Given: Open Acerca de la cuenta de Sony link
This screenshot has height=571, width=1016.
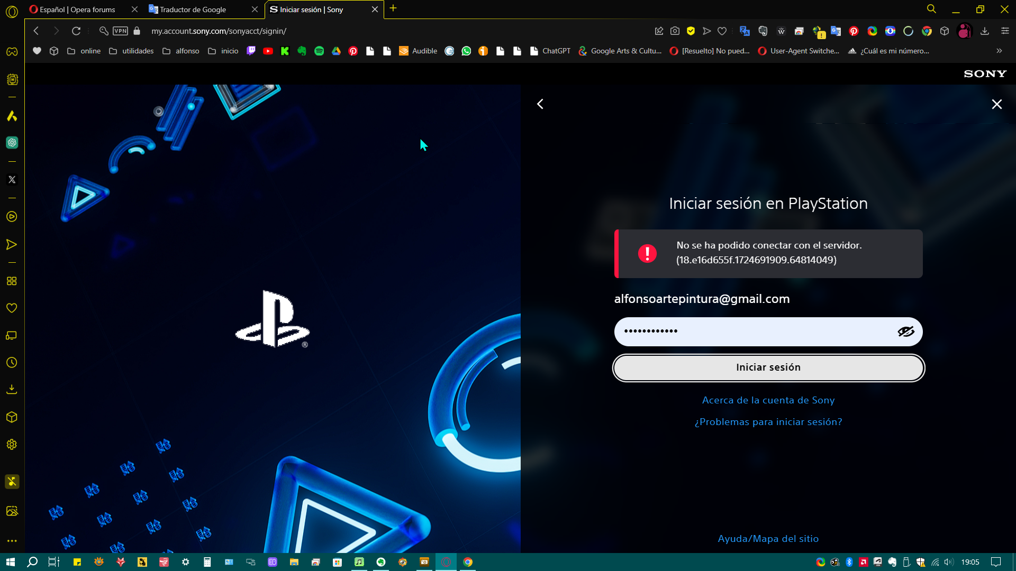Looking at the screenshot, I should (x=768, y=400).
